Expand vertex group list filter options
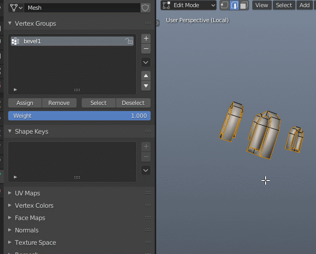The height and width of the screenshot is (254, 316). (x=15, y=89)
